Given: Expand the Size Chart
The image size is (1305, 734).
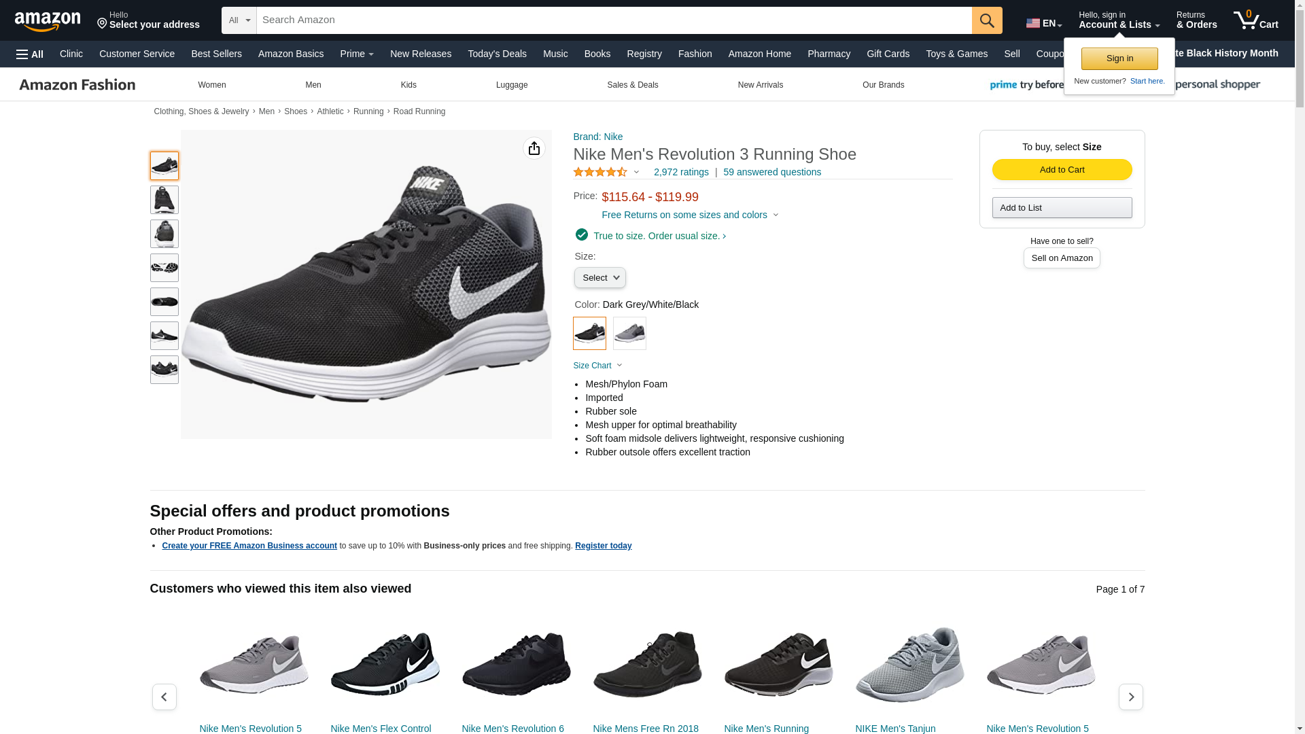Looking at the screenshot, I should pyautogui.click(x=598, y=366).
